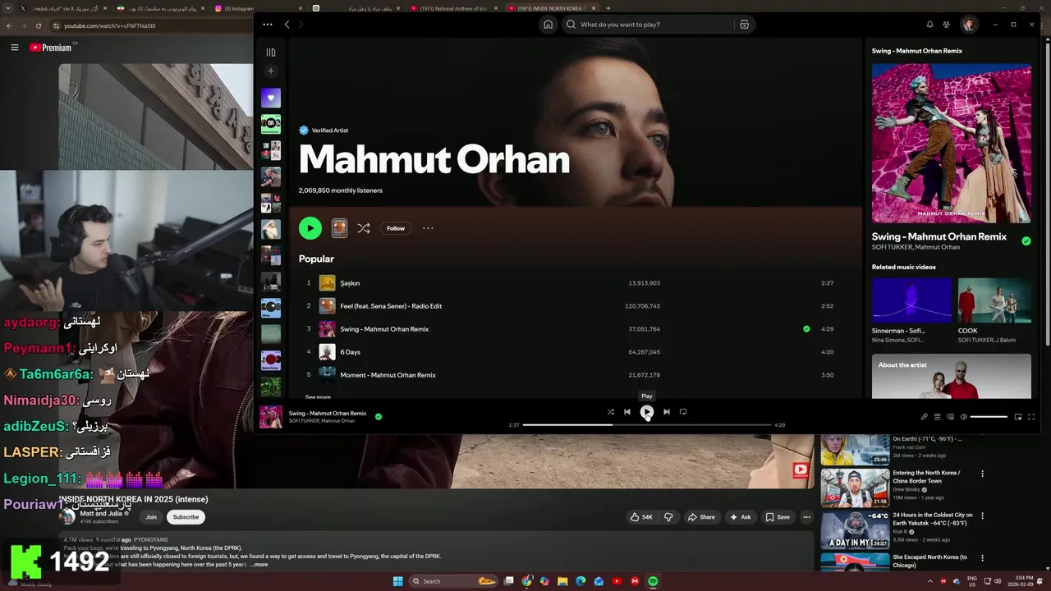Image resolution: width=1051 pixels, height=591 pixels.
Task: Click into Spotify 'What do you want to play?' search
Action: pyautogui.click(x=649, y=25)
